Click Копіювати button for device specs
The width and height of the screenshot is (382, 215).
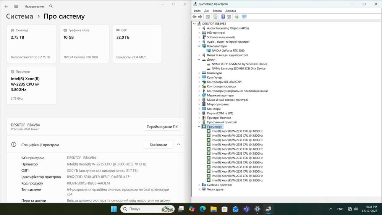[x=159, y=144]
